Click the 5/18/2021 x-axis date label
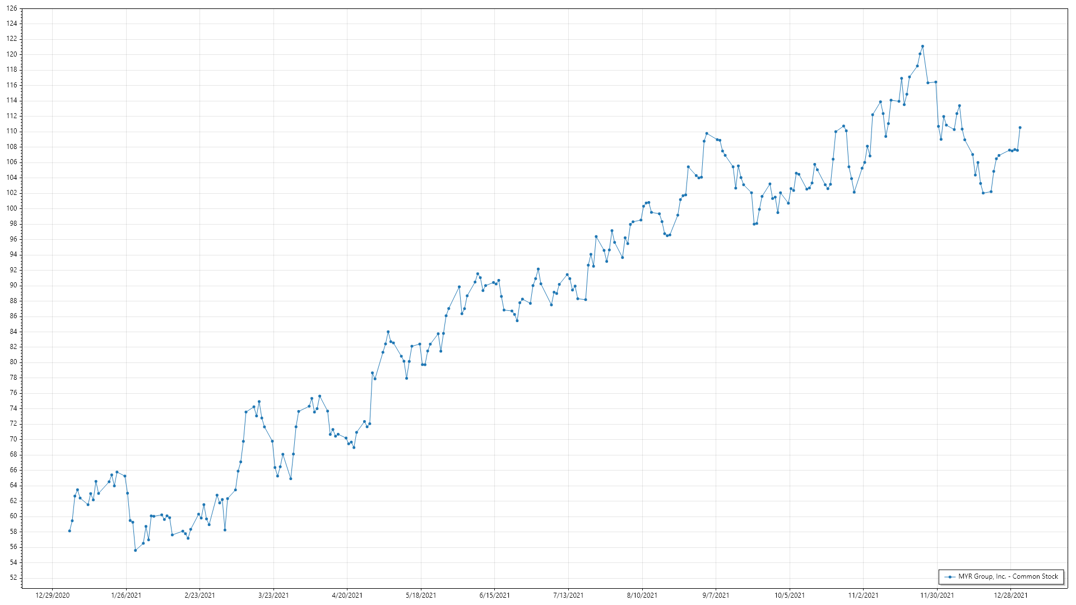Image resolution: width=1076 pixels, height=605 pixels. [x=421, y=595]
